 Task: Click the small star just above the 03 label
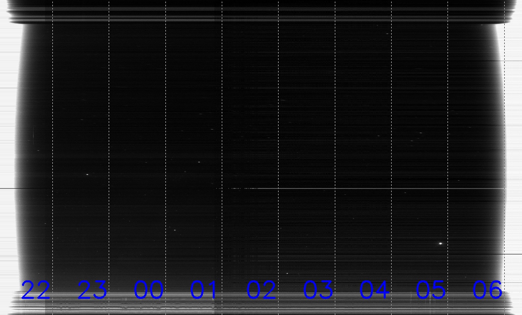tap(287, 273)
